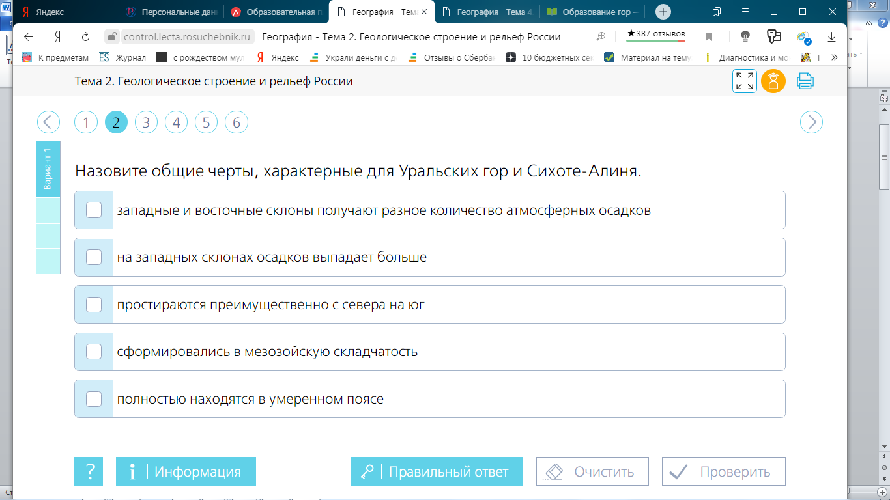Switch to the Образовательная tab

[276, 12]
